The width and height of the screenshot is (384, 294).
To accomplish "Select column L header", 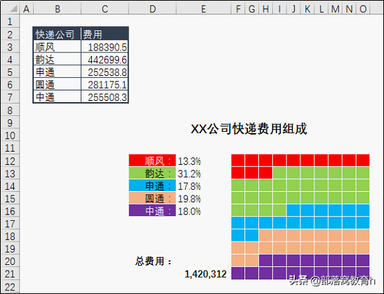I will pyautogui.click(x=322, y=9).
